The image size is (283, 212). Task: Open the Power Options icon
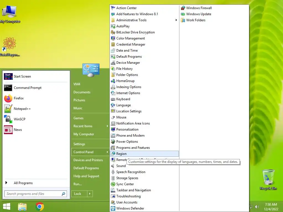point(113,142)
